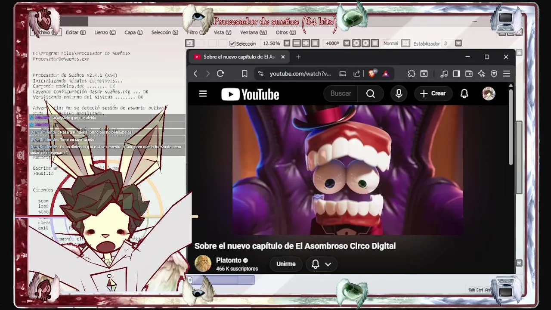Viewport: 551px width, 310px height.
Task: Open the Editar (E) menu
Action: click(x=76, y=32)
